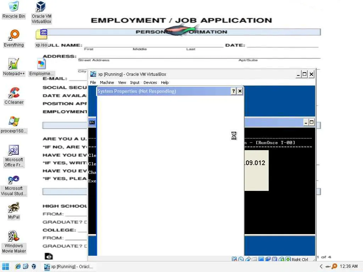
Task: Close the System Properties dialog
Action: 240,91
